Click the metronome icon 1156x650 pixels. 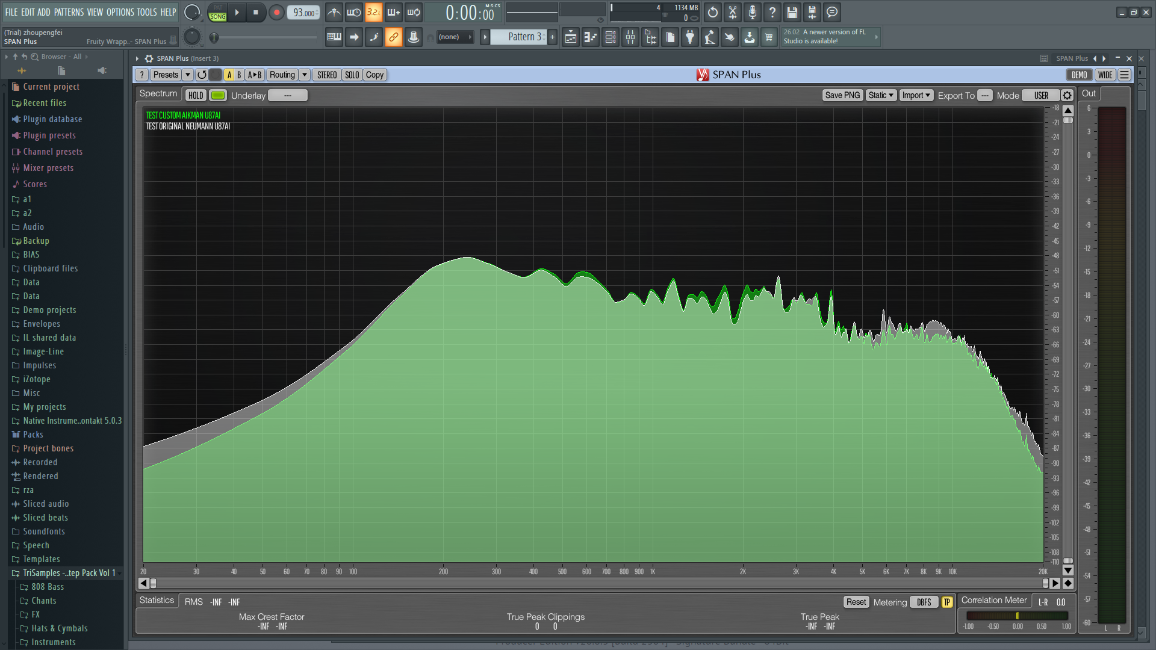(334, 12)
